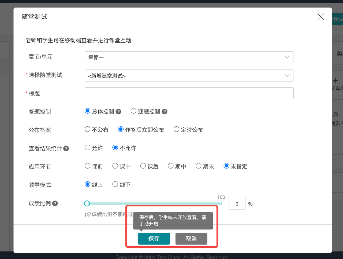The width and height of the screenshot is (343, 259).
Task: Expand the 选择随堂测试 dropdown
Action: coord(189,76)
